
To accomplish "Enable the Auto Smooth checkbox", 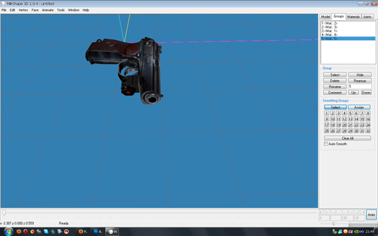I will pos(326,144).
